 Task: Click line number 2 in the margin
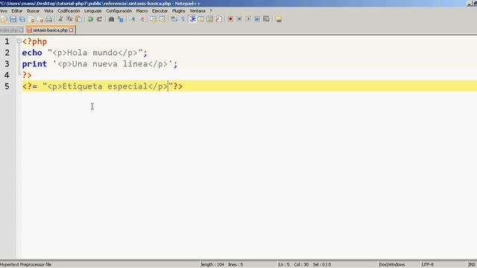click(7, 53)
